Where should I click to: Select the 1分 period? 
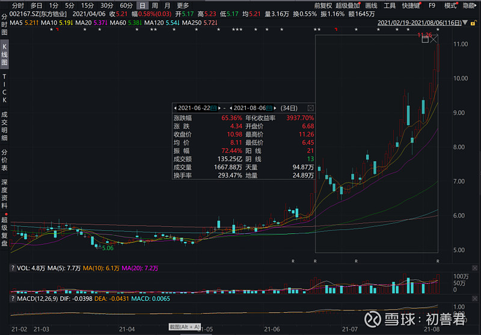(x=54, y=5)
